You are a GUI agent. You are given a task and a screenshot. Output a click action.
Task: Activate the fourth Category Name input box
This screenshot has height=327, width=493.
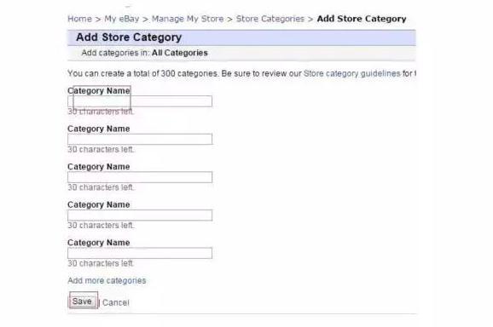(140, 215)
